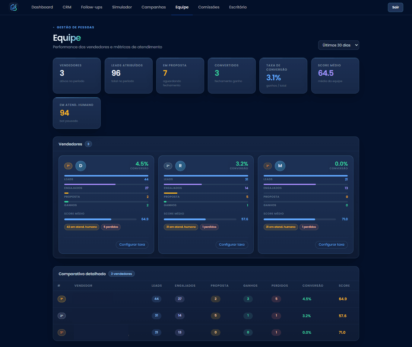Click the 42 em atend. humano tag

(x=82, y=227)
